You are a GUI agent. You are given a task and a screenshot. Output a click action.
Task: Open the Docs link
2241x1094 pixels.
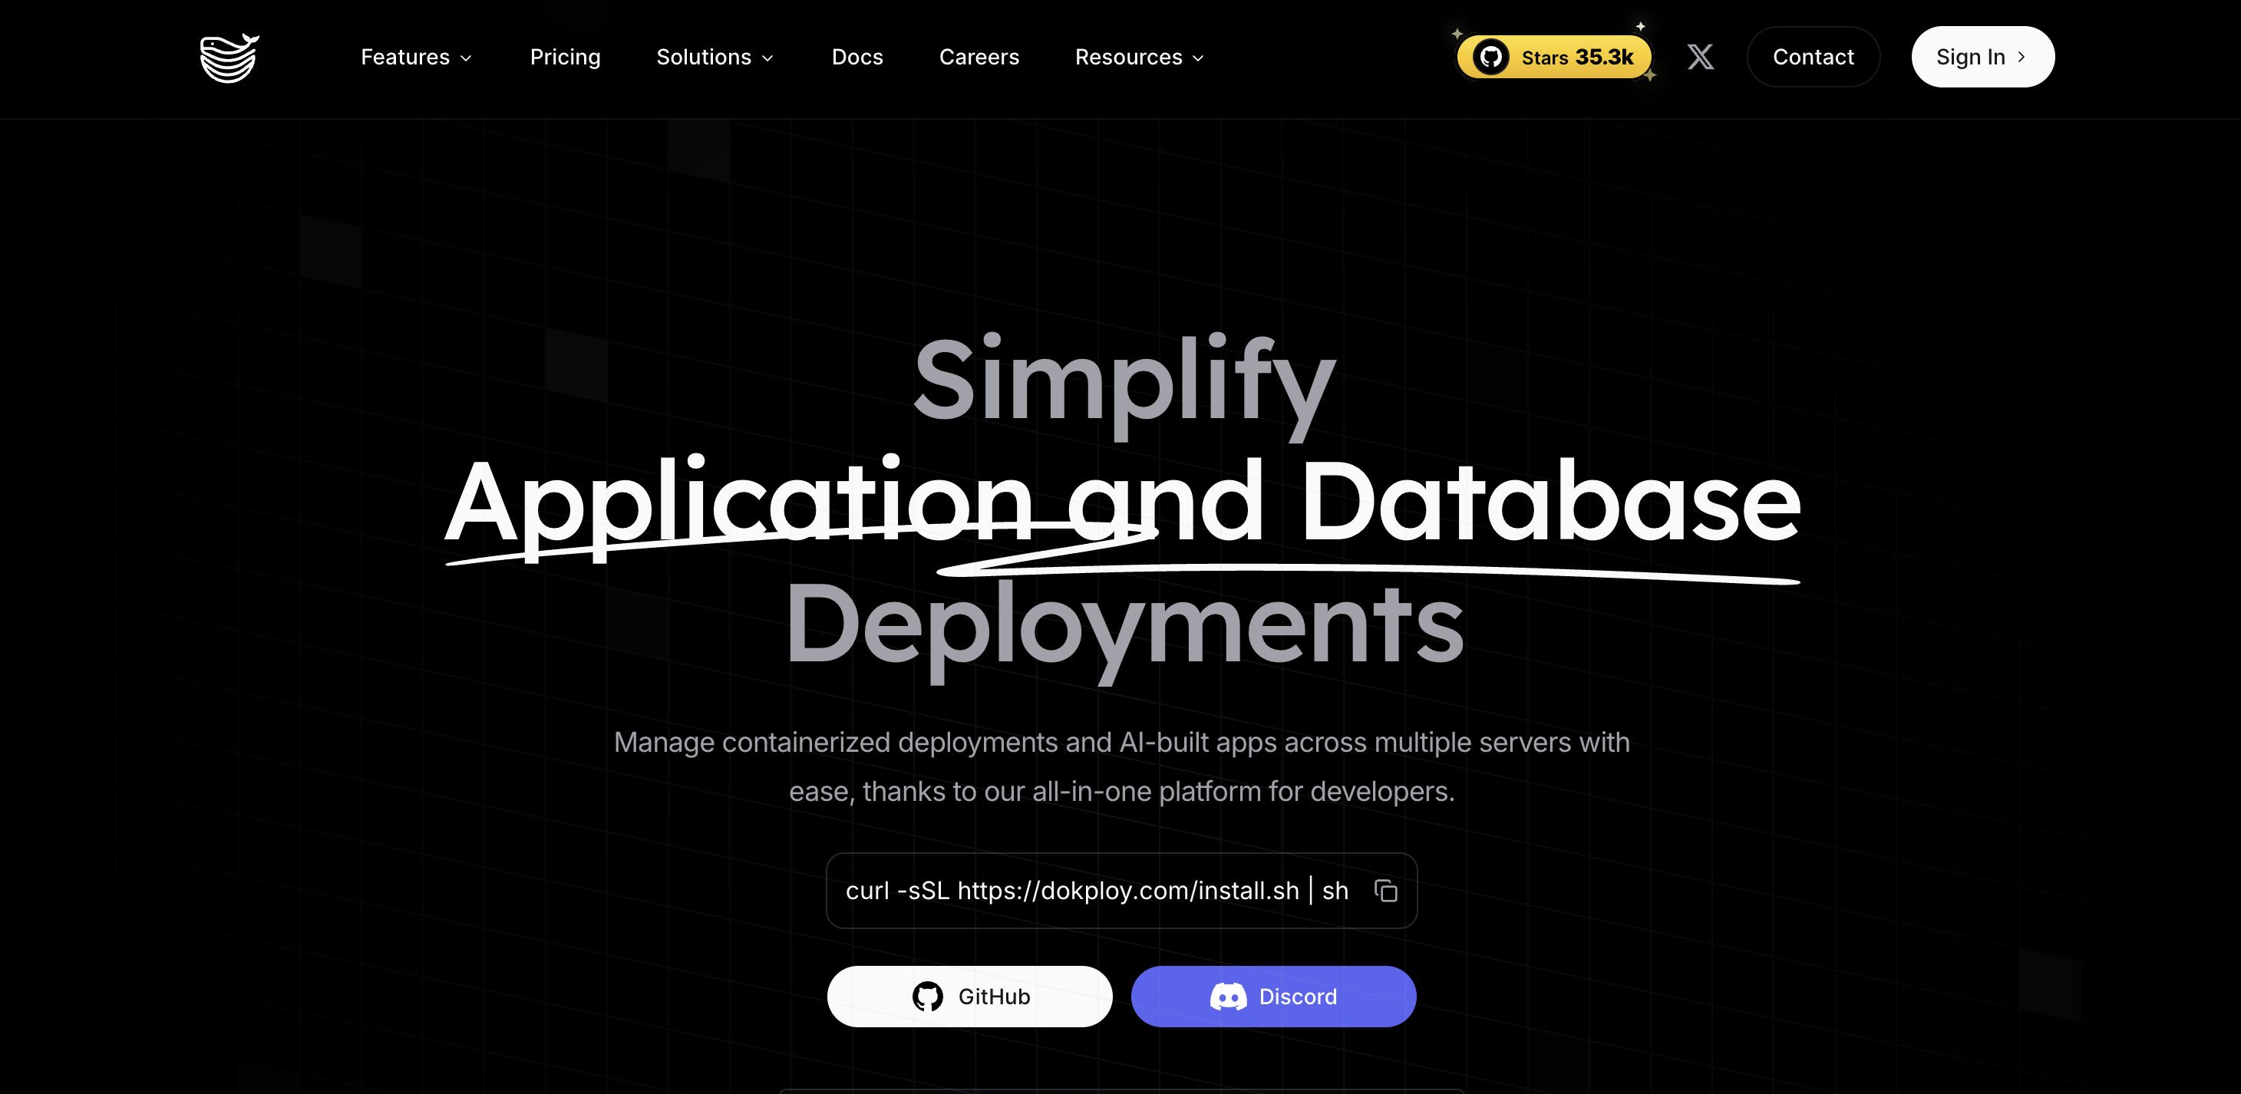point(857,58)
